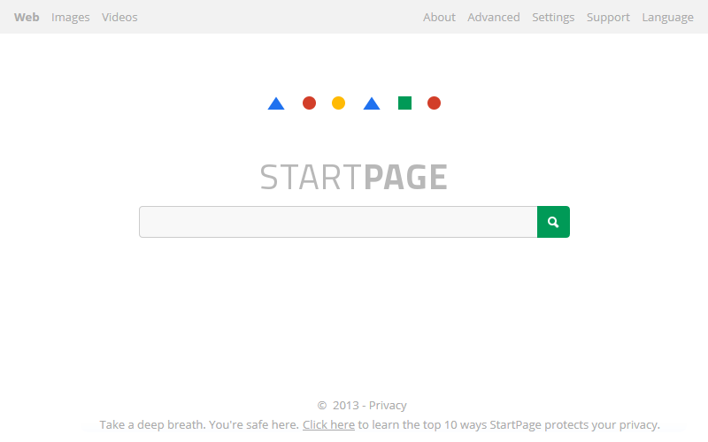Open the Privacy link in footer
708x442 pixels.
(388, 406)
